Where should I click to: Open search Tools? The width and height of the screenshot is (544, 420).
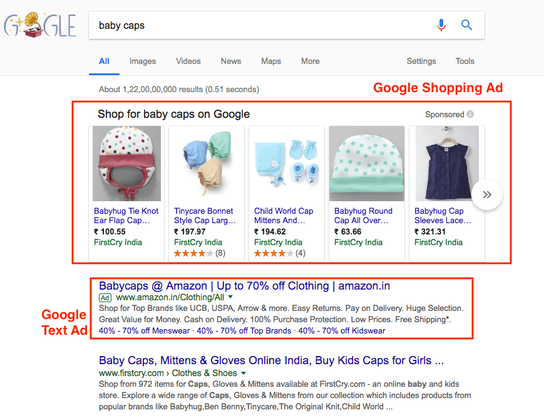(464, 61)
